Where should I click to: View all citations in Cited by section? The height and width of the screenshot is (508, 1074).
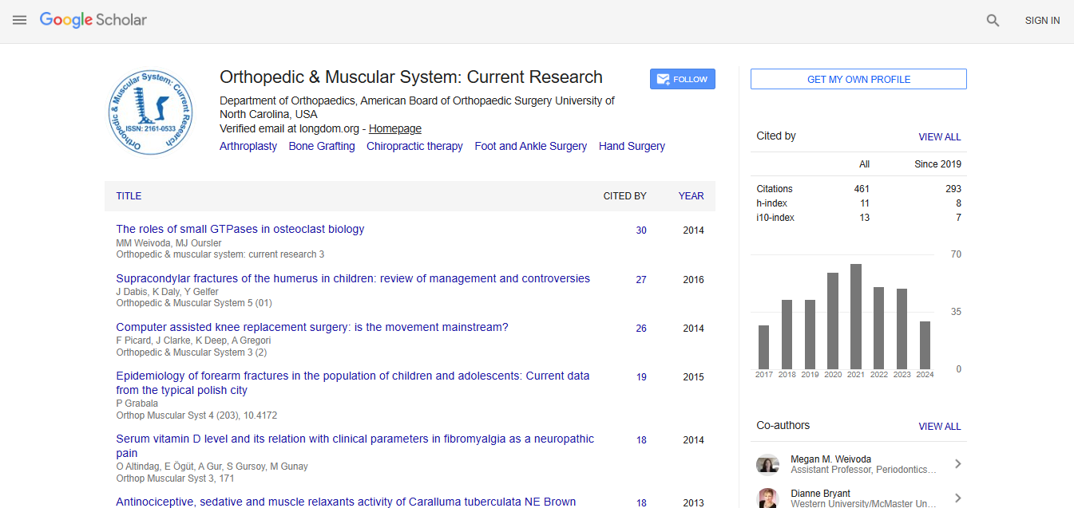click(939, 137)
